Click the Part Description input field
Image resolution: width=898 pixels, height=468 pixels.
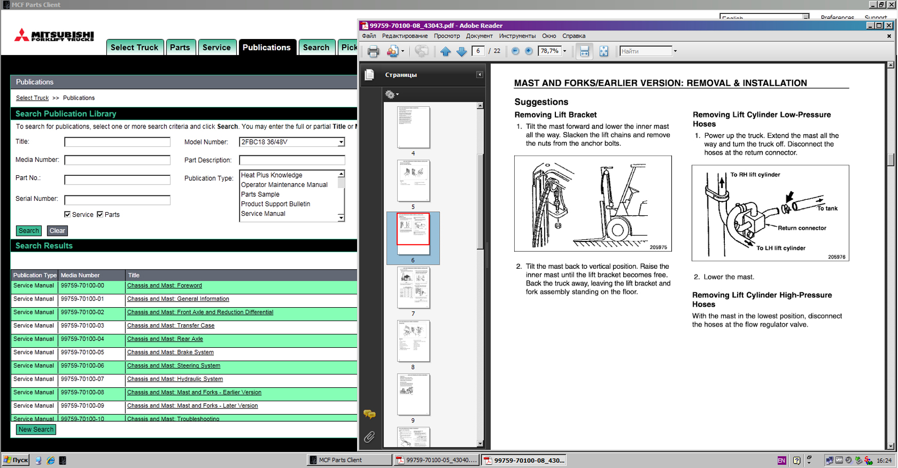292,160
